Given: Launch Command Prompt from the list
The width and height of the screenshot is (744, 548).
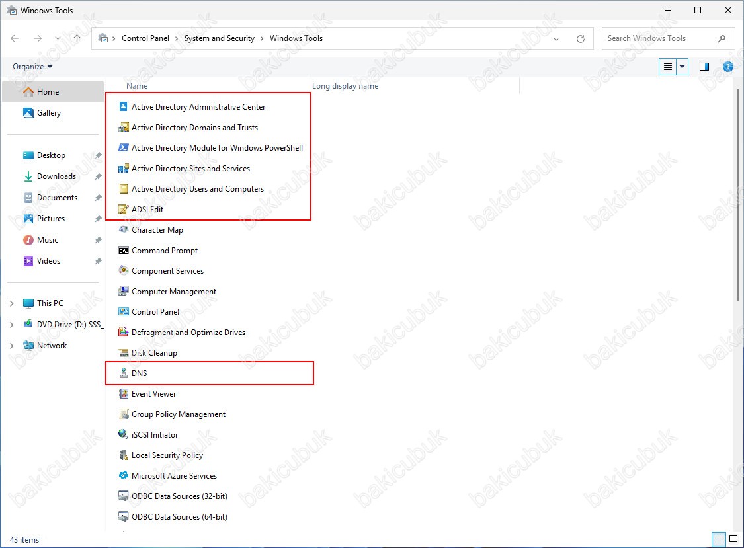Looking at the screenshot, I should click(164, 251).
